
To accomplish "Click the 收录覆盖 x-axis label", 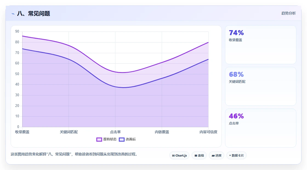I will [22, 132].
